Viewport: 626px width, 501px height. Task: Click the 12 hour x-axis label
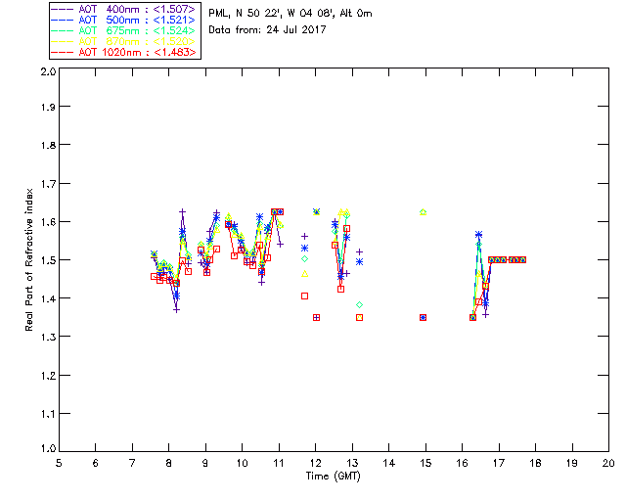point(315,463)
